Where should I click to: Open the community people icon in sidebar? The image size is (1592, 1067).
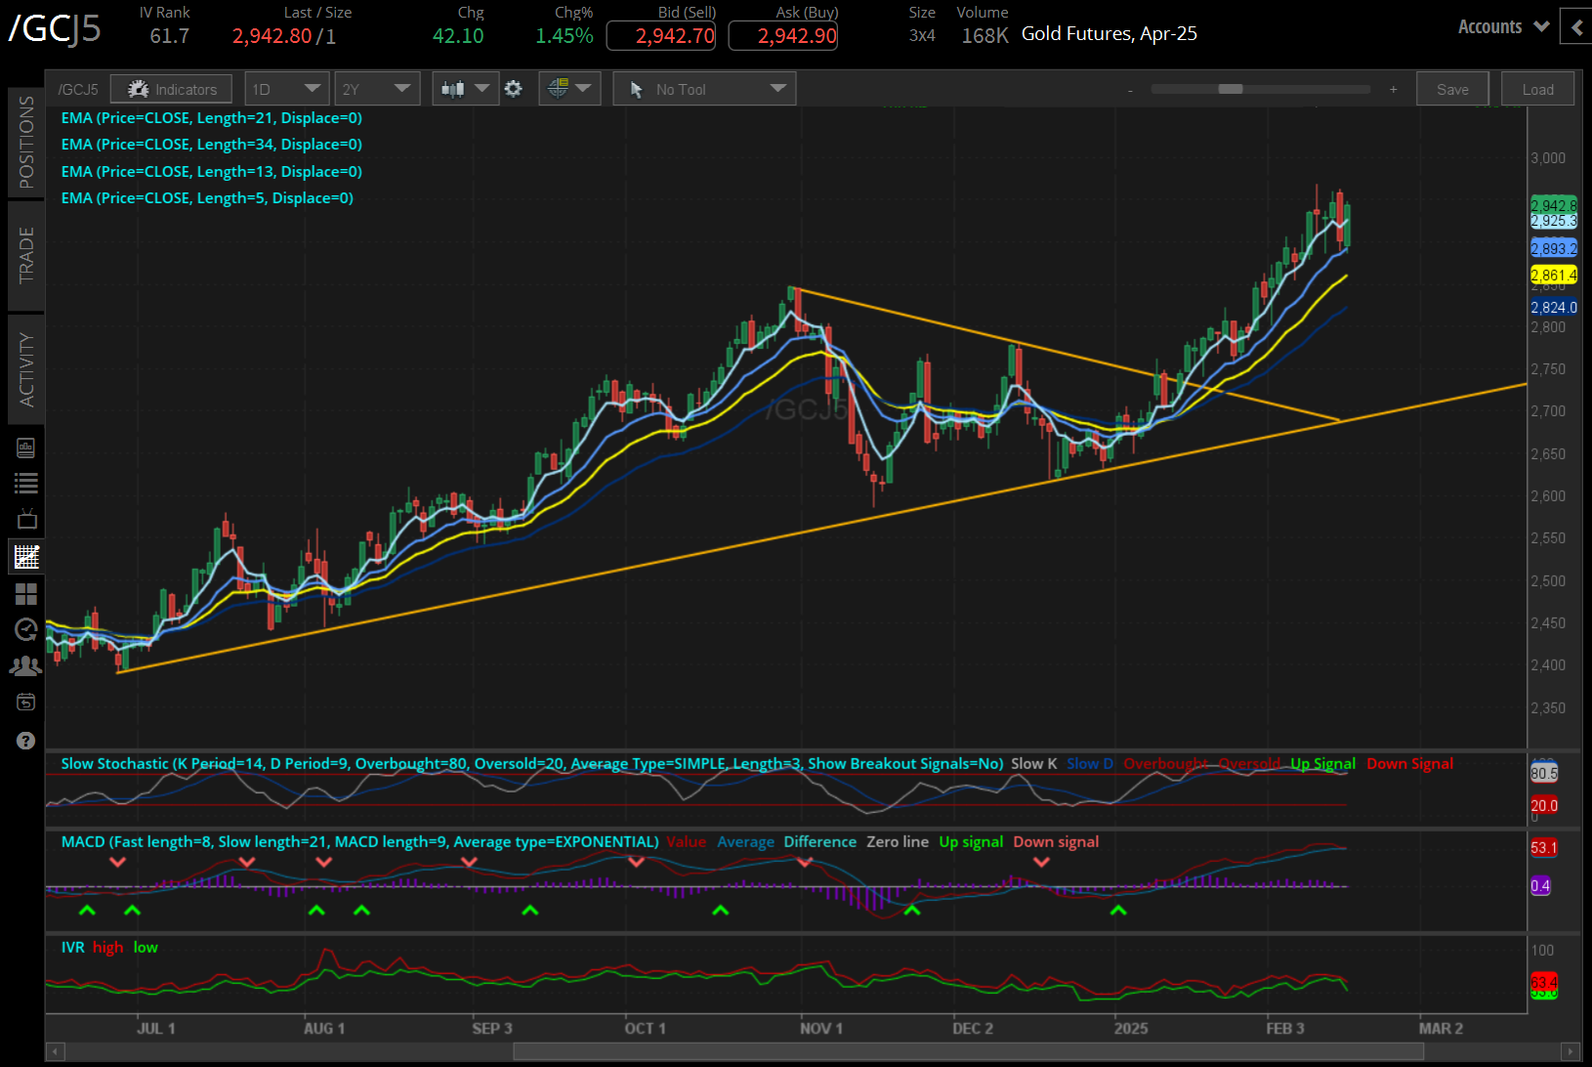[x=25, y=665]
